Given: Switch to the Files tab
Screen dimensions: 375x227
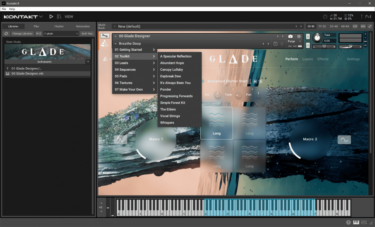Looking at the screenshot, I should (x=36, y=26).
